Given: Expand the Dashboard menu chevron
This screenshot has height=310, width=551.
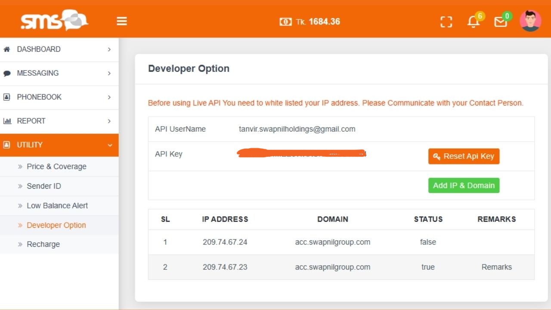Looking at the screenshot, I should tap(109, 50).
